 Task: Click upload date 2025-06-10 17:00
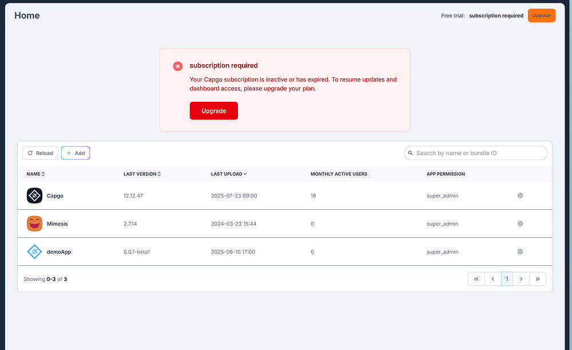pyautogui.click(x=233, y=252)
